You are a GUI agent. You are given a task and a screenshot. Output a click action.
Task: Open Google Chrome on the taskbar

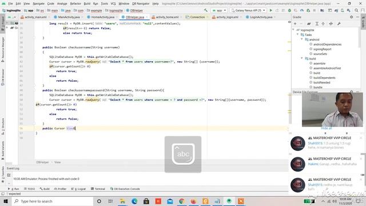(182, 201)
